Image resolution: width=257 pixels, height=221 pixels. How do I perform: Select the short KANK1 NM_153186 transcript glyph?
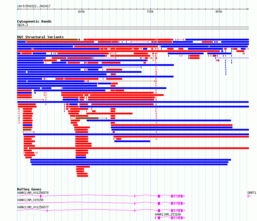(170, 218)
